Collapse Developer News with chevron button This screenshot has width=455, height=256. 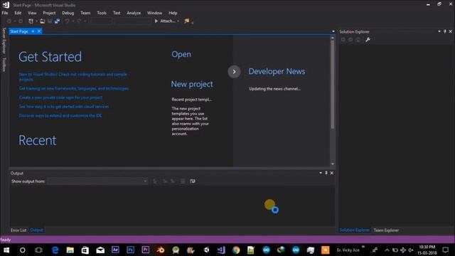click(x=234, y=71)
